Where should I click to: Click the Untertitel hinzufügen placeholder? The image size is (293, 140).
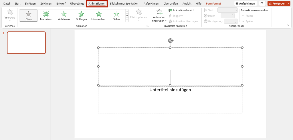click(170, 90)
